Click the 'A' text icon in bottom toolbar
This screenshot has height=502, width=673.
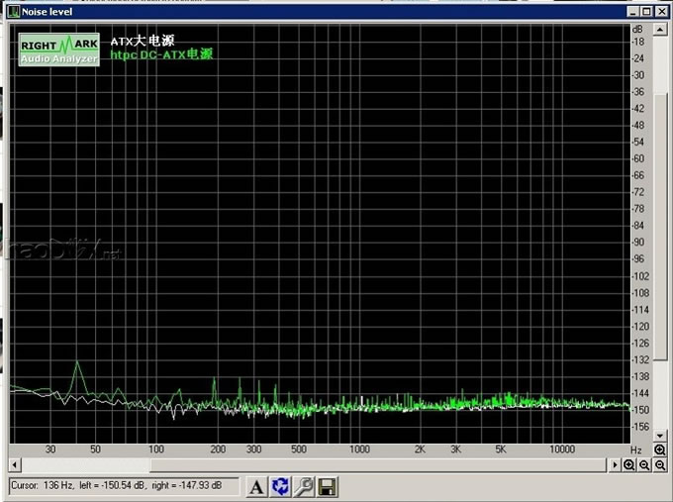click(x=255, y=486)
